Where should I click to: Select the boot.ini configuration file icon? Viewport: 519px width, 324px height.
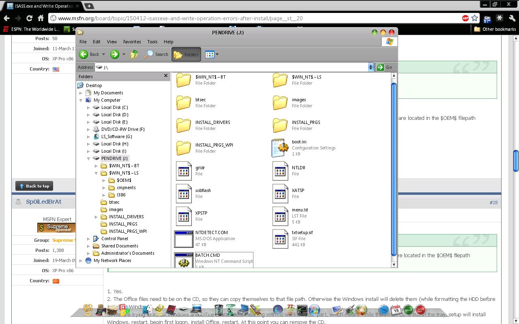[280, 148]
